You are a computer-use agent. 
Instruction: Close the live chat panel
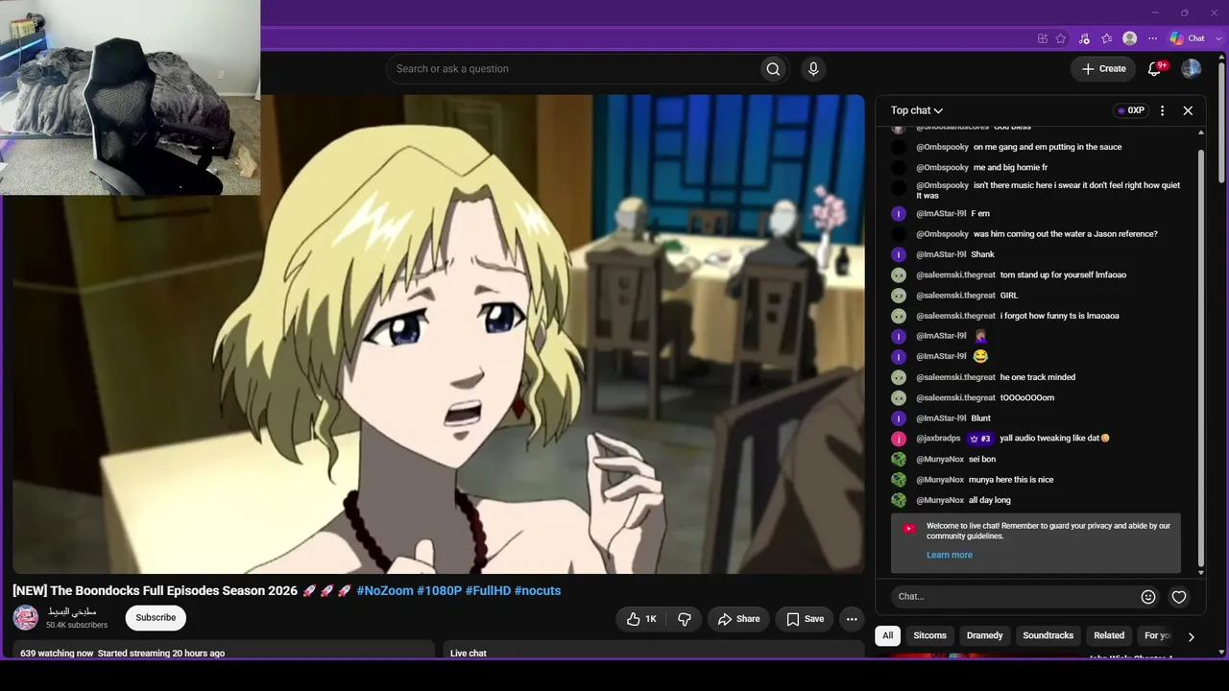pos(1188,110)
